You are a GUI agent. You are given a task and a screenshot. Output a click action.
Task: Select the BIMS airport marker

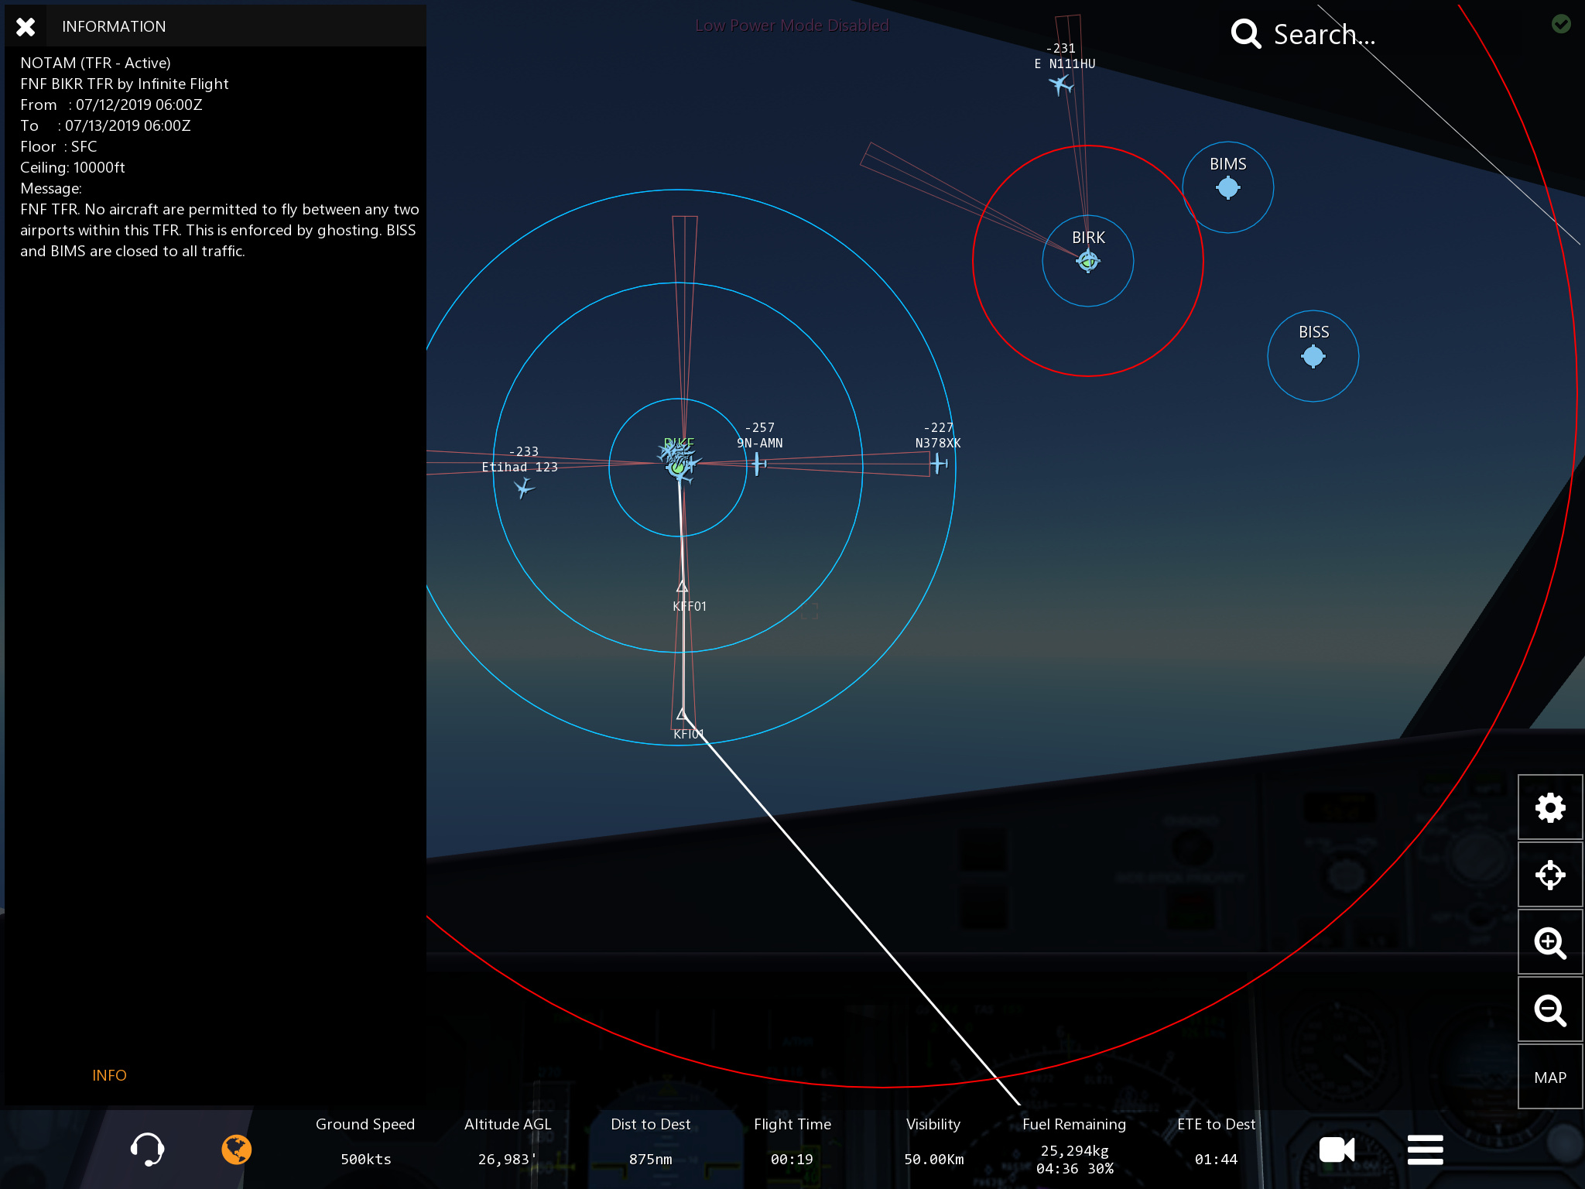click(x=1227, y=187)
